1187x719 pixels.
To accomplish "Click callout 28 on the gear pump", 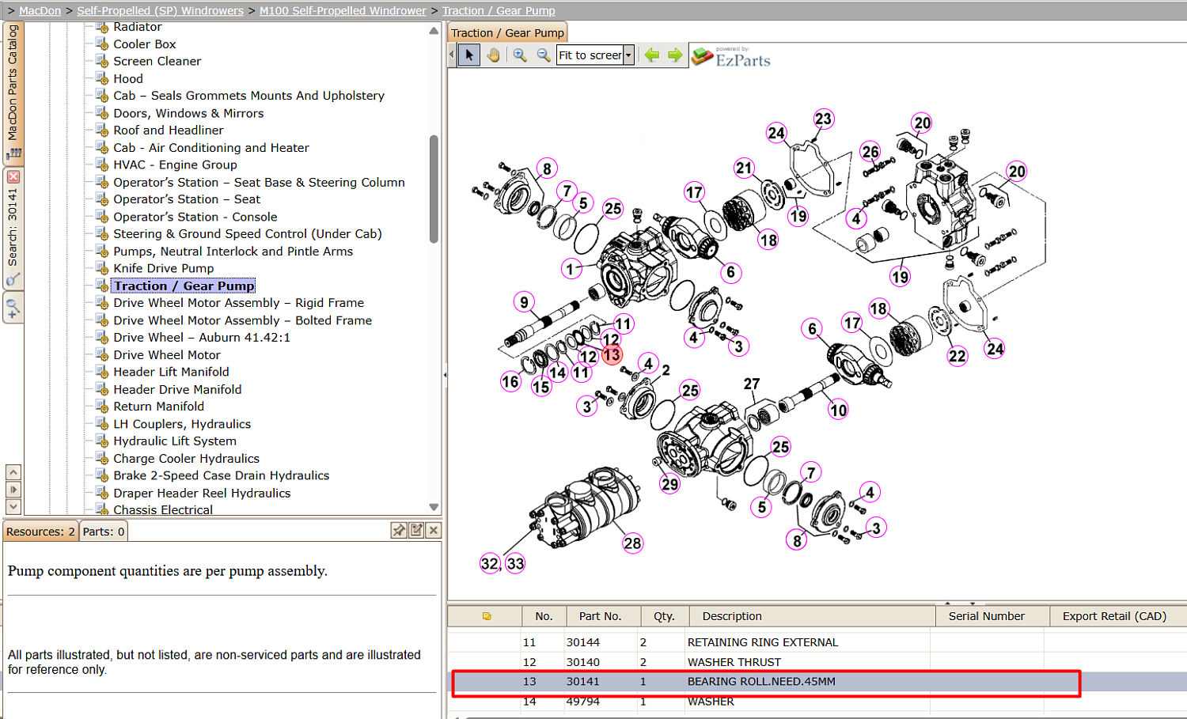I will [x=632, y=543].
